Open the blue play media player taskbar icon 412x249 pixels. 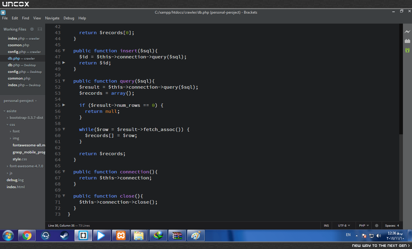pyautogui.click(x=102, y=235)
